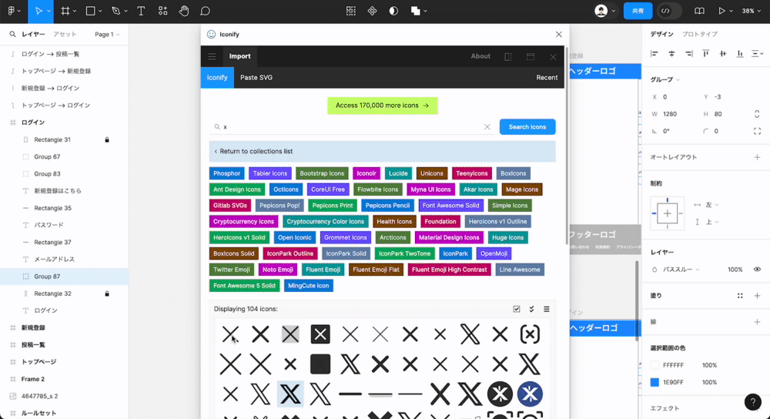Click the 共有 share button

(638, 11)
